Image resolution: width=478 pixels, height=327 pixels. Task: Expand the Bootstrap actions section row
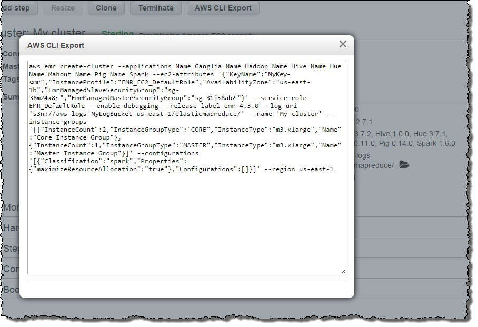pyautogui.click(x=11, y=289)
